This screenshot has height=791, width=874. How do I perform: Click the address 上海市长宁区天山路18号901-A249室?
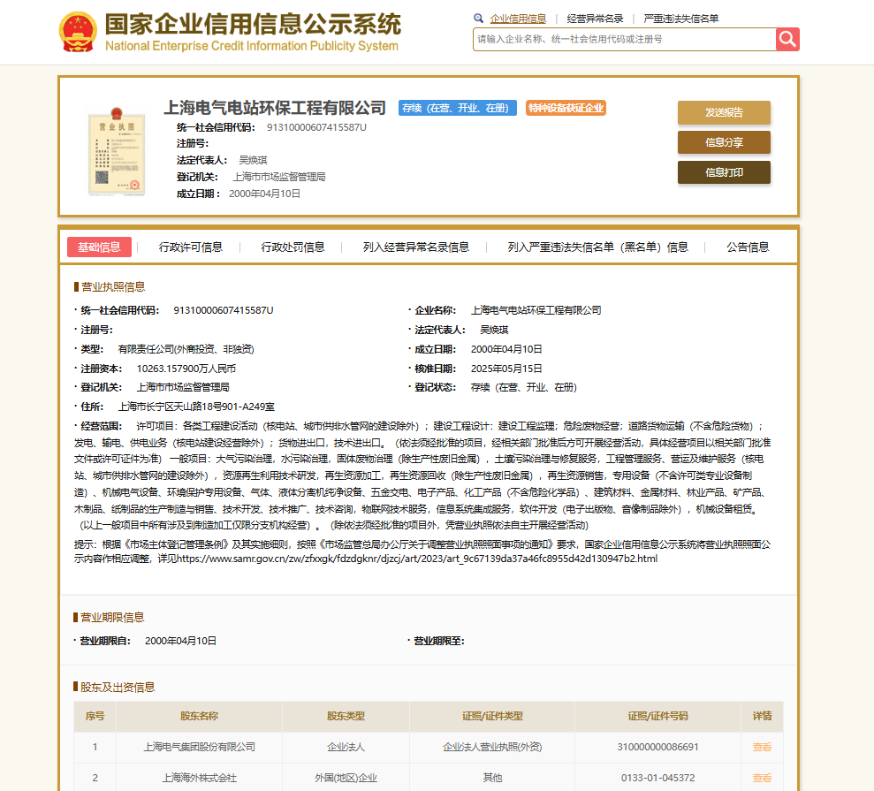196,407
